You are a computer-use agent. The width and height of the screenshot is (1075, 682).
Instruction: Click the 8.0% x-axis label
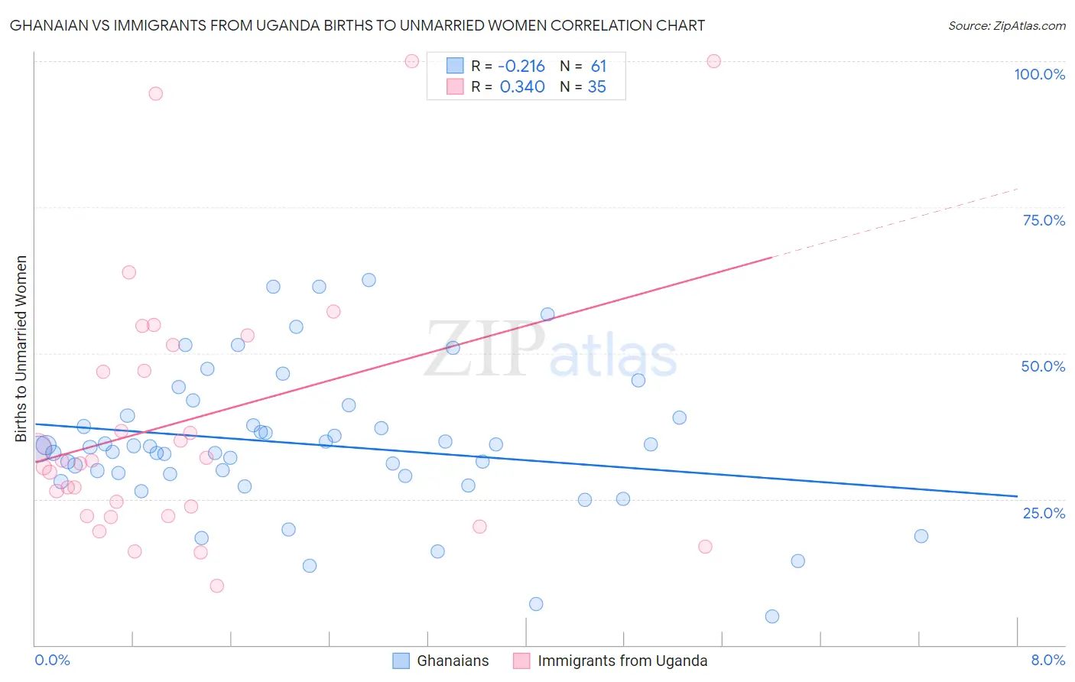click(1047, 660)
